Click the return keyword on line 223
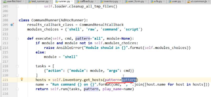Viewport: 211px width, 97px height. (x=42, y=89)
